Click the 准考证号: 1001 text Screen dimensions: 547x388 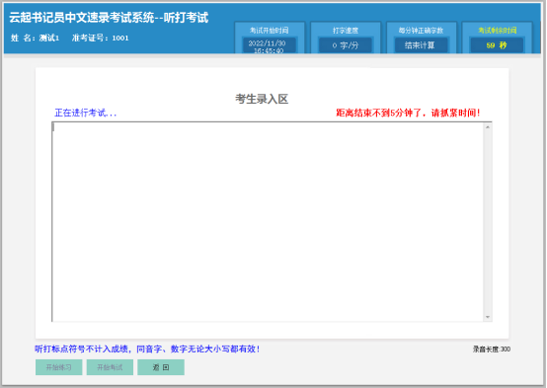coord(101,39)
